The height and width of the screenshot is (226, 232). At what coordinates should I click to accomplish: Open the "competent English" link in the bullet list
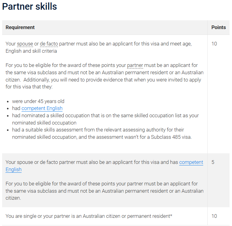tap(42, 108)
